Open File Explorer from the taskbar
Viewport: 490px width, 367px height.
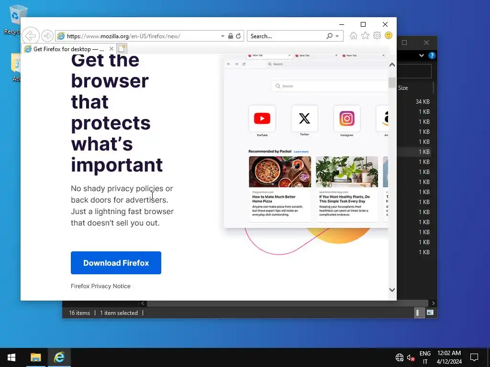[x=35, y=357]
